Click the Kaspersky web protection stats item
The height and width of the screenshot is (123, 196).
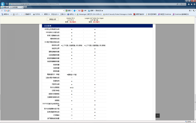139,14
